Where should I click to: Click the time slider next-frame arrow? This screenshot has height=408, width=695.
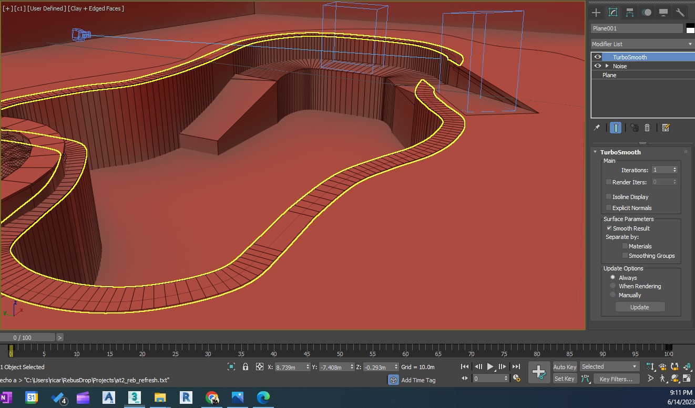(60, 338)
